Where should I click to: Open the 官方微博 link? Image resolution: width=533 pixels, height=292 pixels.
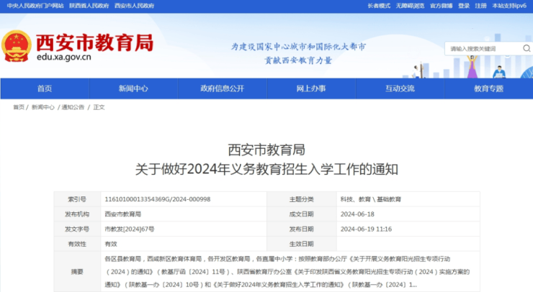click(441, 6)
